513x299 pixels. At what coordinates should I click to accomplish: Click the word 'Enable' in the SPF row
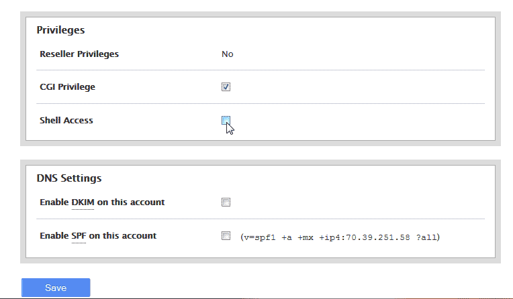coord(54,236)
